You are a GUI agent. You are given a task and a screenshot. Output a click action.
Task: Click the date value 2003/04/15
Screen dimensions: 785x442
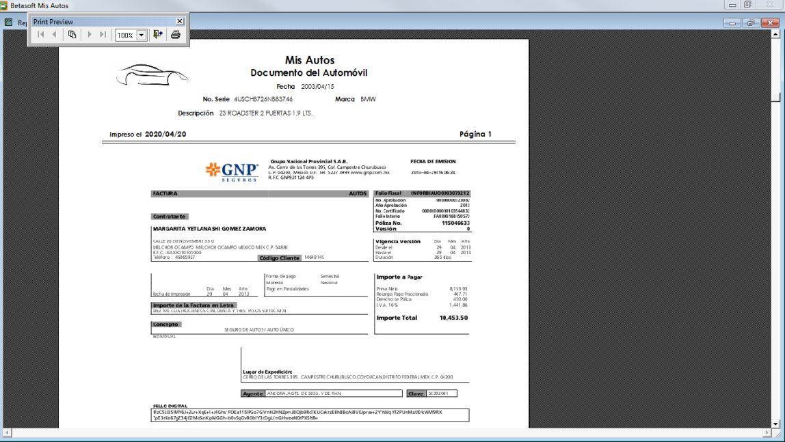[x=317, y=87]
